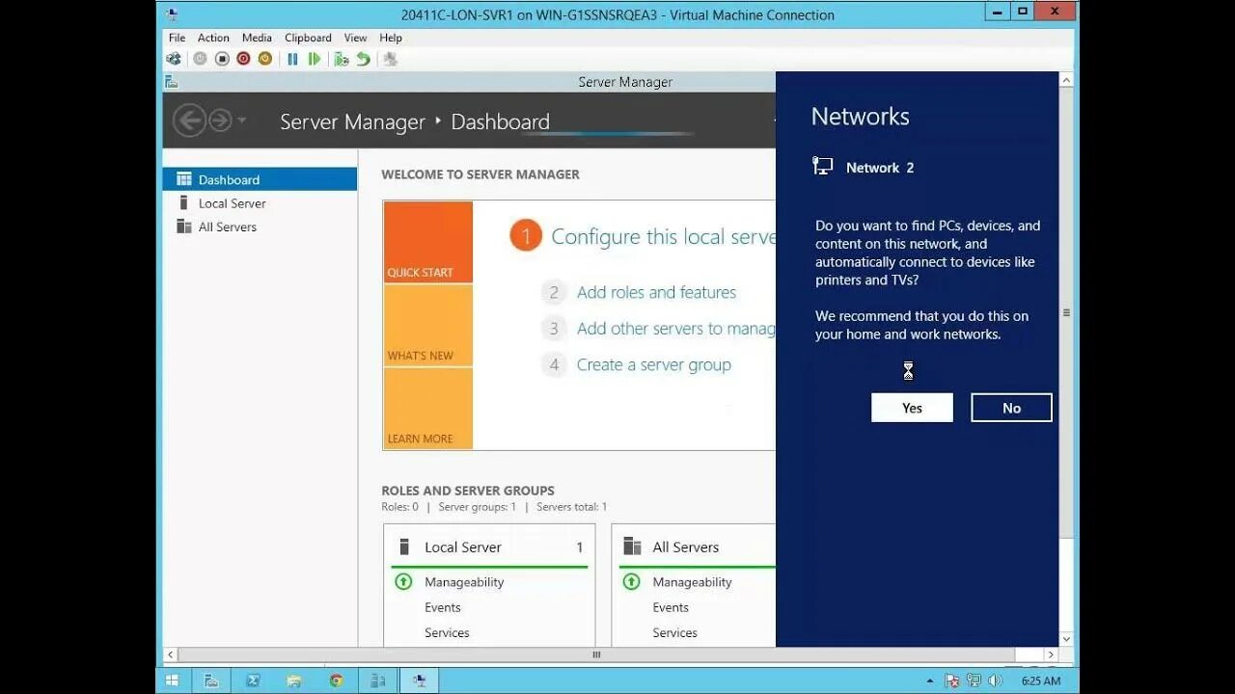The image size is (1235, 694).
Task: Open the Clipboard menu
Action: 308,38
